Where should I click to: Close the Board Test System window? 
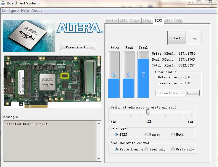(210, 2)
